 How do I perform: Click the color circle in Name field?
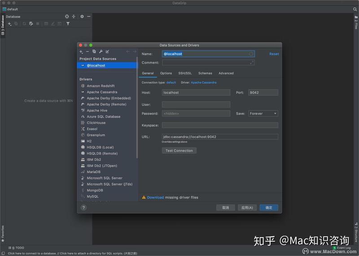click(x=251, y=54)
